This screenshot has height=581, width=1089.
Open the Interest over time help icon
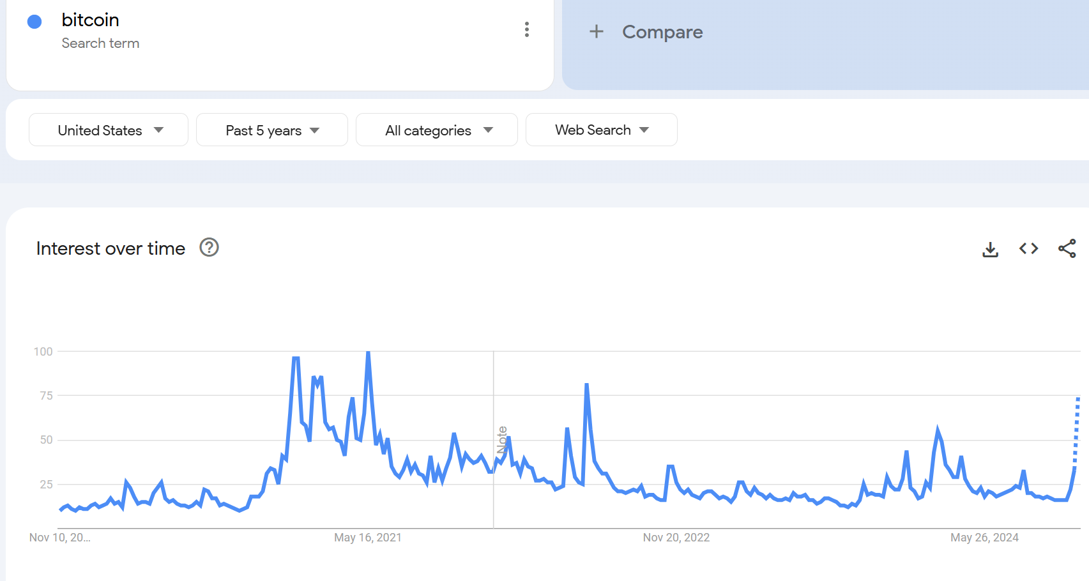click(x=209, y=247)
